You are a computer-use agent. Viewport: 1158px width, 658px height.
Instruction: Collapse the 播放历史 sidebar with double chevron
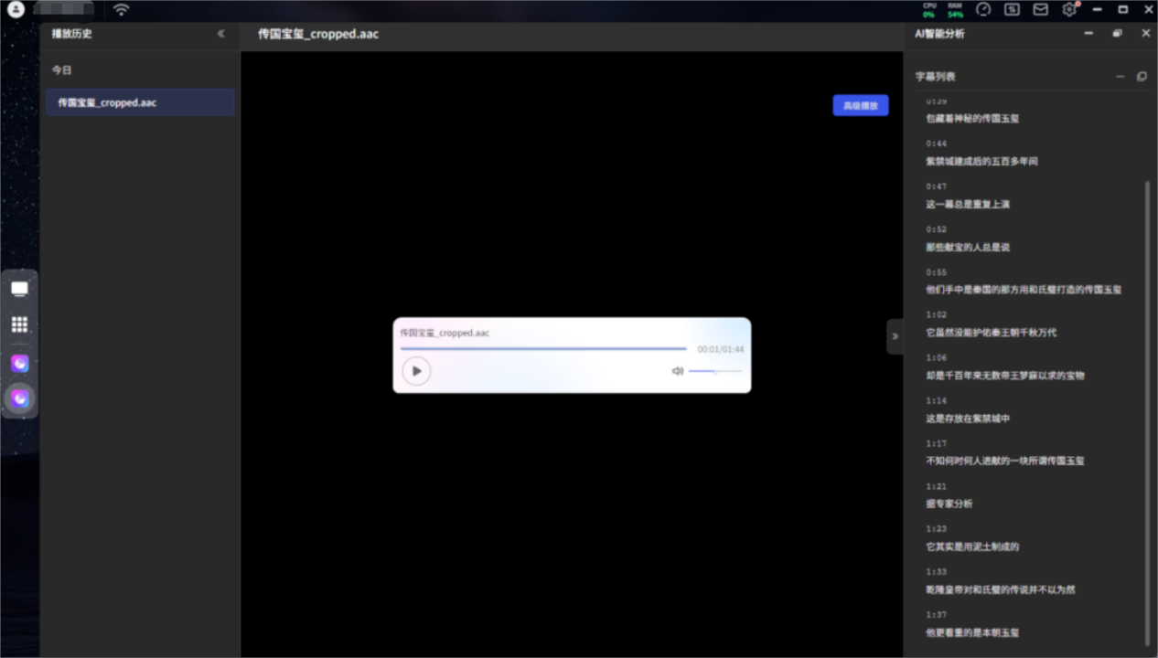(x=220, y=34)
